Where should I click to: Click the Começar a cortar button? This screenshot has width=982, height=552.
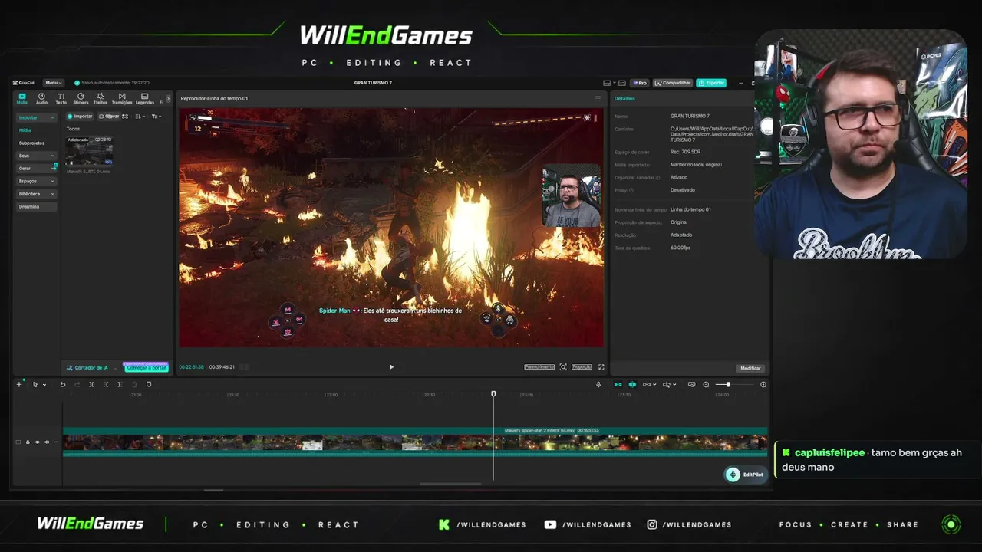click(x=146, y=368)
